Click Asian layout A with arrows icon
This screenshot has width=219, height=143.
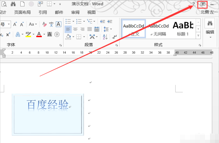[92, 37]
